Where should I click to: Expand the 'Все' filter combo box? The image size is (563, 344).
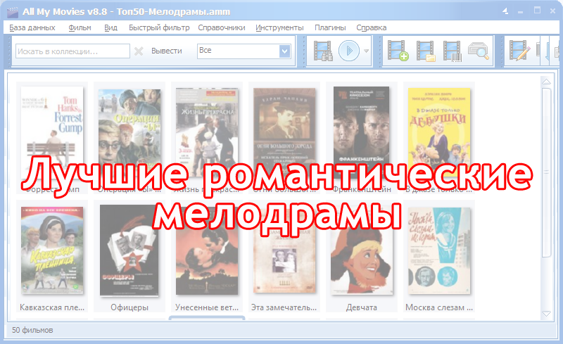pos(284,51)
